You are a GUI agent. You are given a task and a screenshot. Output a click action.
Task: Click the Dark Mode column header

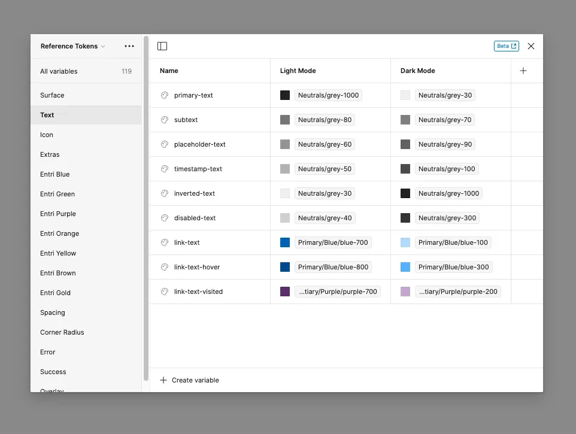[x=418, y=71]
